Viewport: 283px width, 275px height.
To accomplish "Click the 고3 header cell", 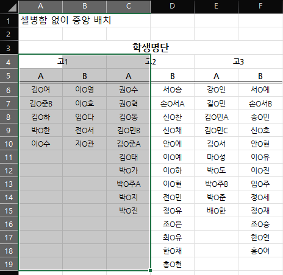I will point(238,61).
